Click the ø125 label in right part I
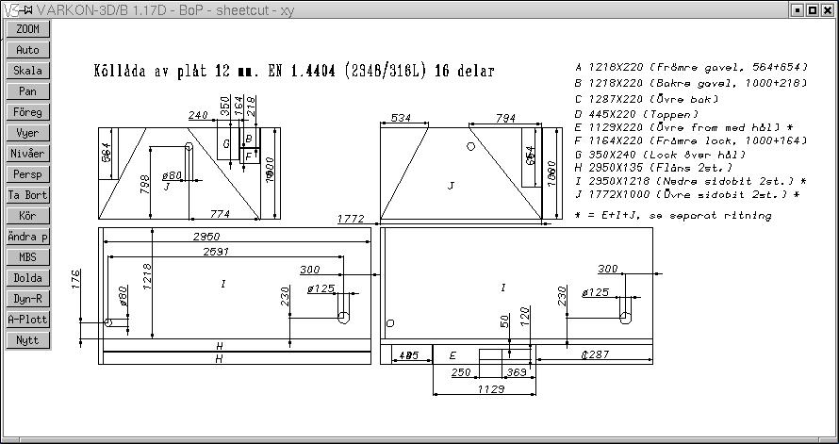 [596, 292]
